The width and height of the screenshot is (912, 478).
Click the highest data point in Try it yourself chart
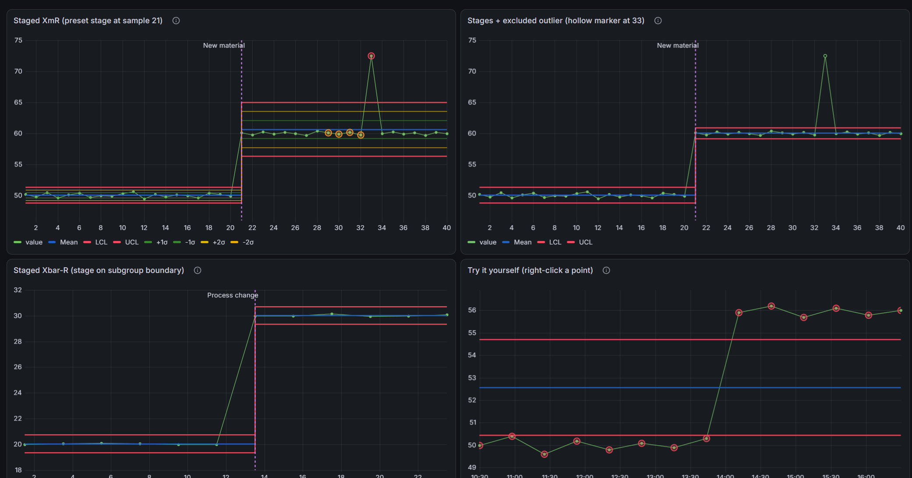[x=771, y=306]
